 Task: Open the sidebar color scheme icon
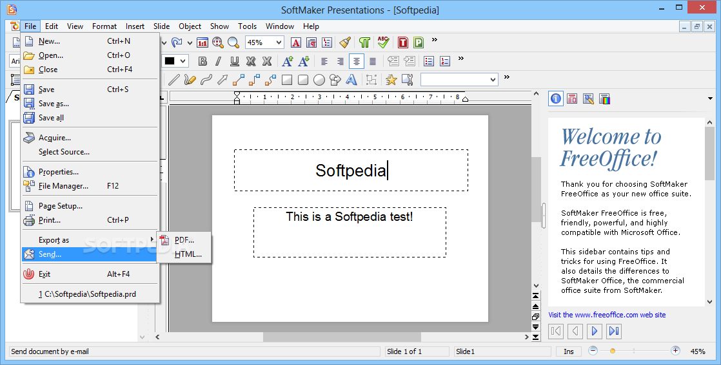coord(605,98)
